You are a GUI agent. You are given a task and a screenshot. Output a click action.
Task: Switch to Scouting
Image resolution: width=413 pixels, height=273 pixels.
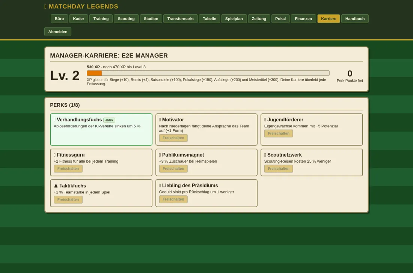tap(126, 19)
